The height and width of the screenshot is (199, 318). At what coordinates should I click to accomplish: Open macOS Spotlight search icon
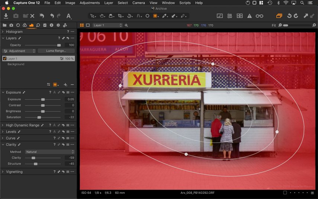point(302,3)
